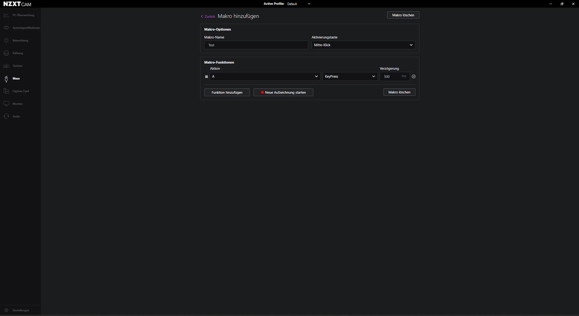The image size is (579, 316).
Task: Open Einstellungen gear icon at bottom
Action: click(x=6, y=310)
